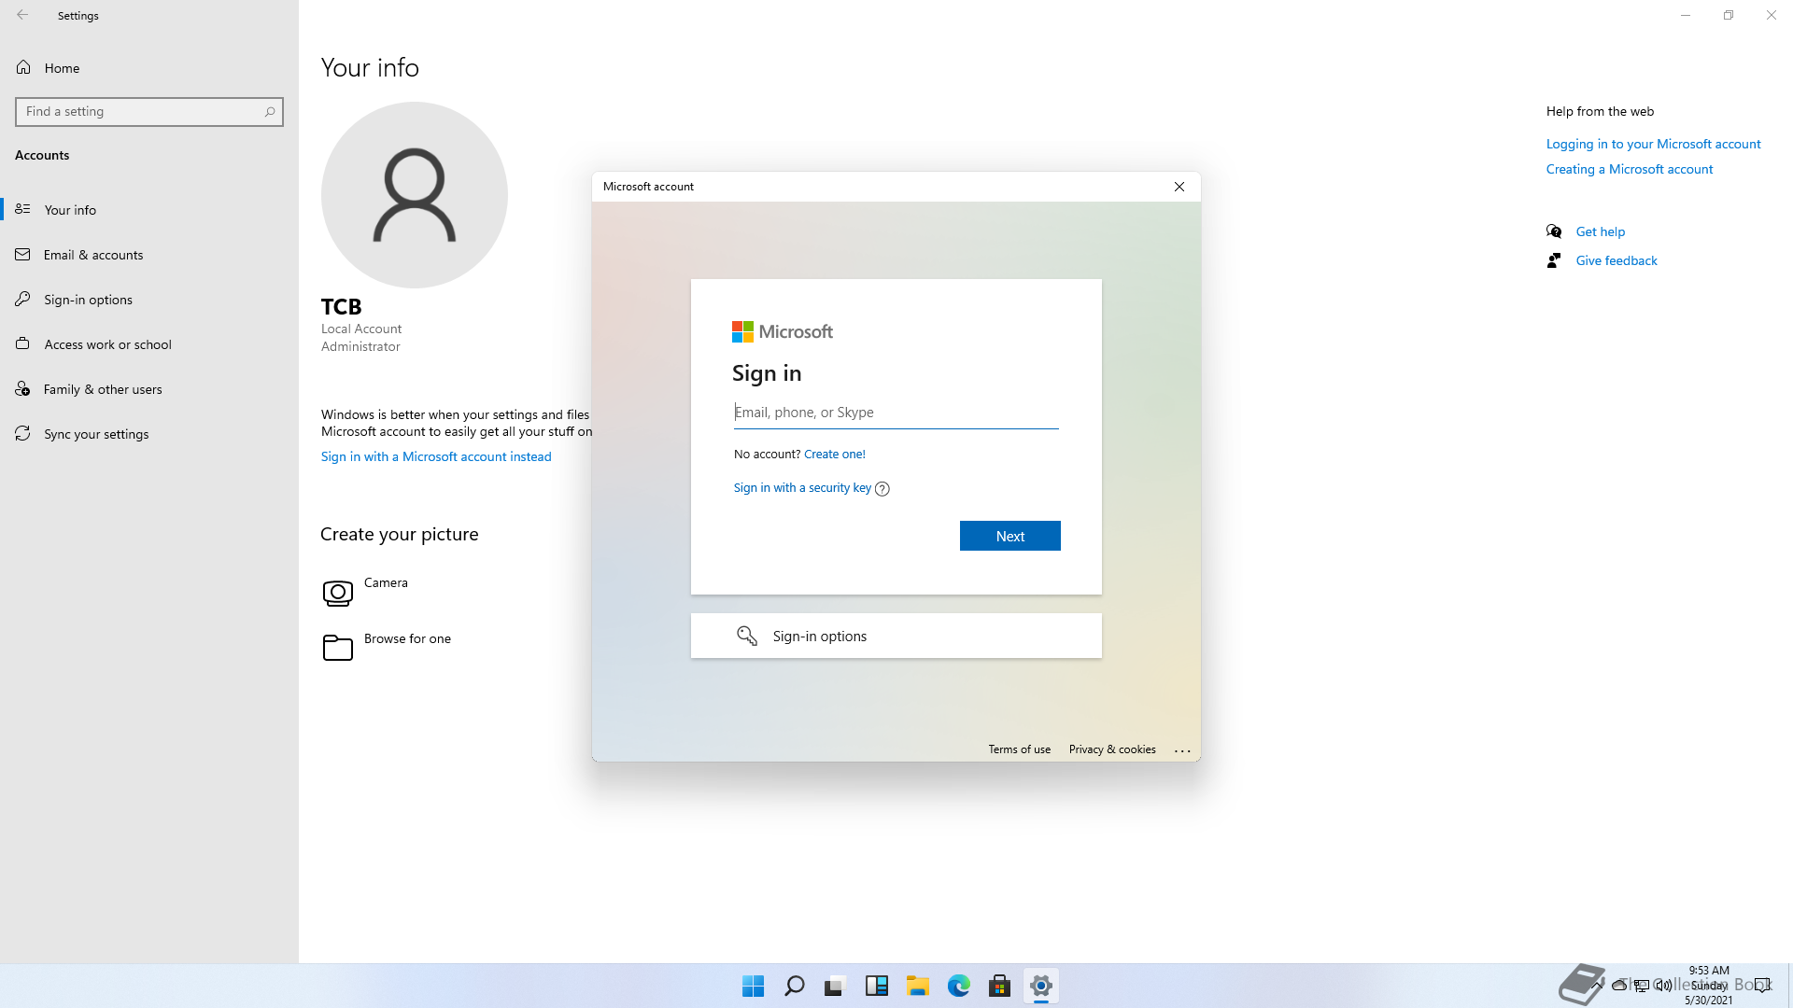The height and width of the screenshot is (1008, 1793).
Task: Click the profile picture avatar
Action: (415, 195)
